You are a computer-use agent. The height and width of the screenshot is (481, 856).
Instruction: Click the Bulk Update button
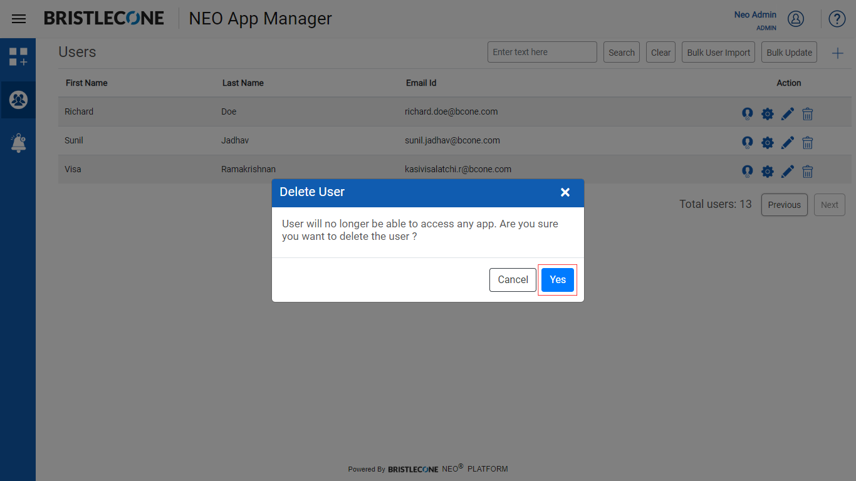pyautogui.click(x=789, y=53)
